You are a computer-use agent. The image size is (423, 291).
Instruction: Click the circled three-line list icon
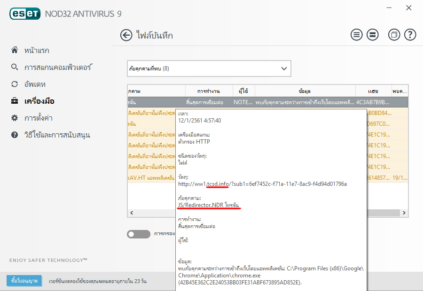356,35
